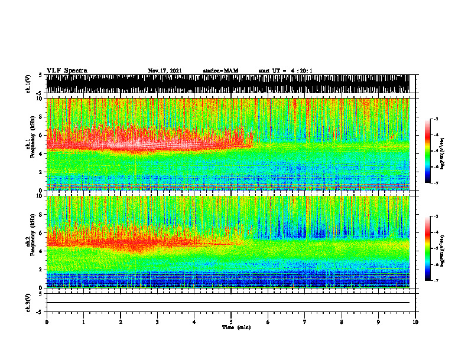Click the "1" tick on the time axis
468x361 pixels.
(83, 322)
